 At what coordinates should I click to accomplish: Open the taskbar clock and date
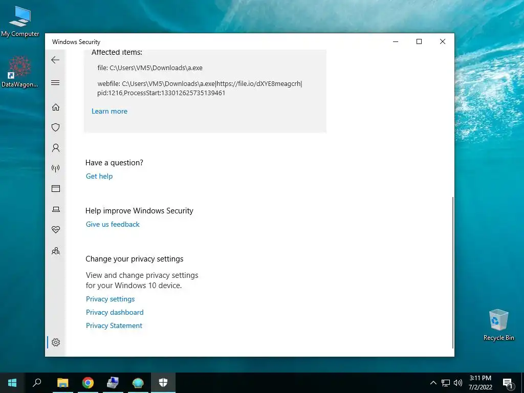coord(480,383)
